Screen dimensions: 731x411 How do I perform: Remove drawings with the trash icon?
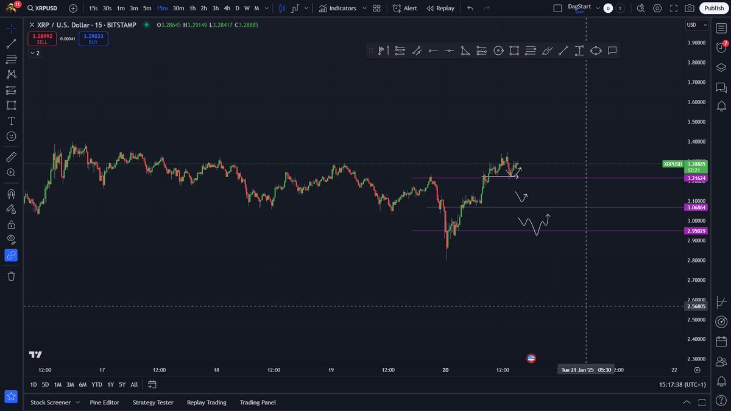point(11,276)
